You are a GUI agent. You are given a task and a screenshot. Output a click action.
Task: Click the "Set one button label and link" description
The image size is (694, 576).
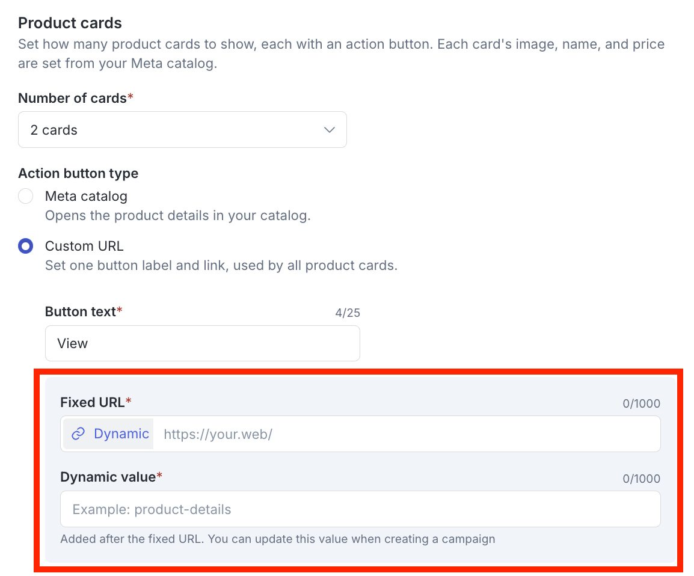pyautogui.click(x=221, y=265)
